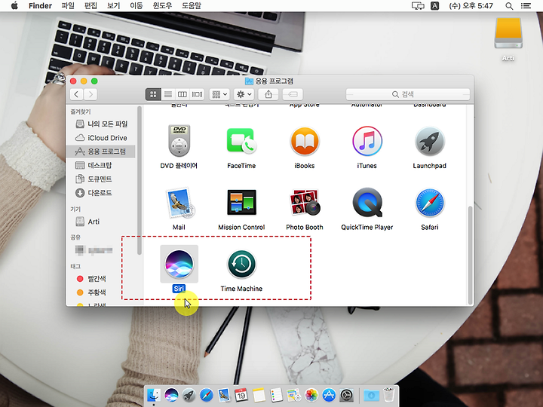Open 나의 모든 파일 in sidebar
The height and width of the screenshot is (407, 543).
click(x=102, y=124)
